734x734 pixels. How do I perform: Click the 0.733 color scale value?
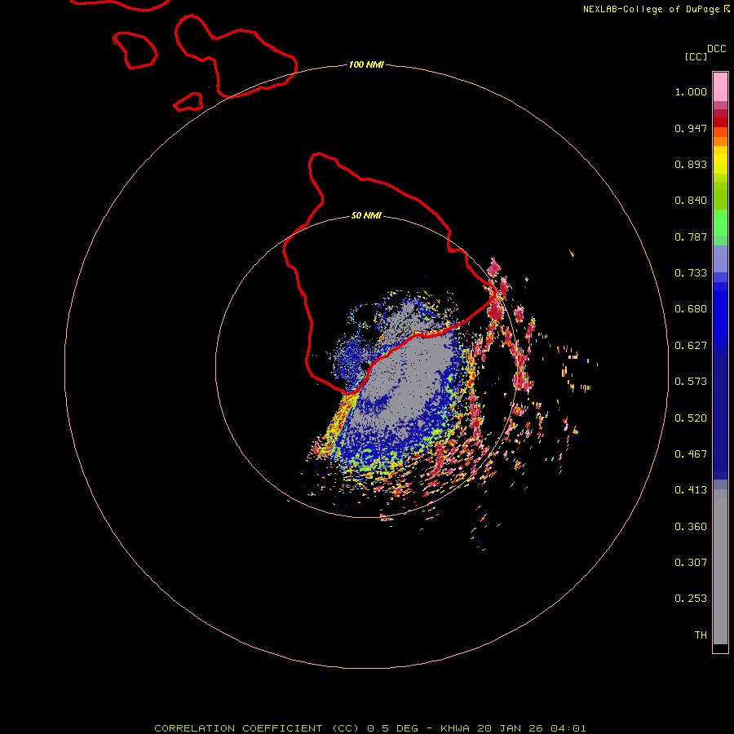click(691, 273)
